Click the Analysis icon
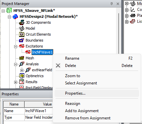 (x=22, y=64)
